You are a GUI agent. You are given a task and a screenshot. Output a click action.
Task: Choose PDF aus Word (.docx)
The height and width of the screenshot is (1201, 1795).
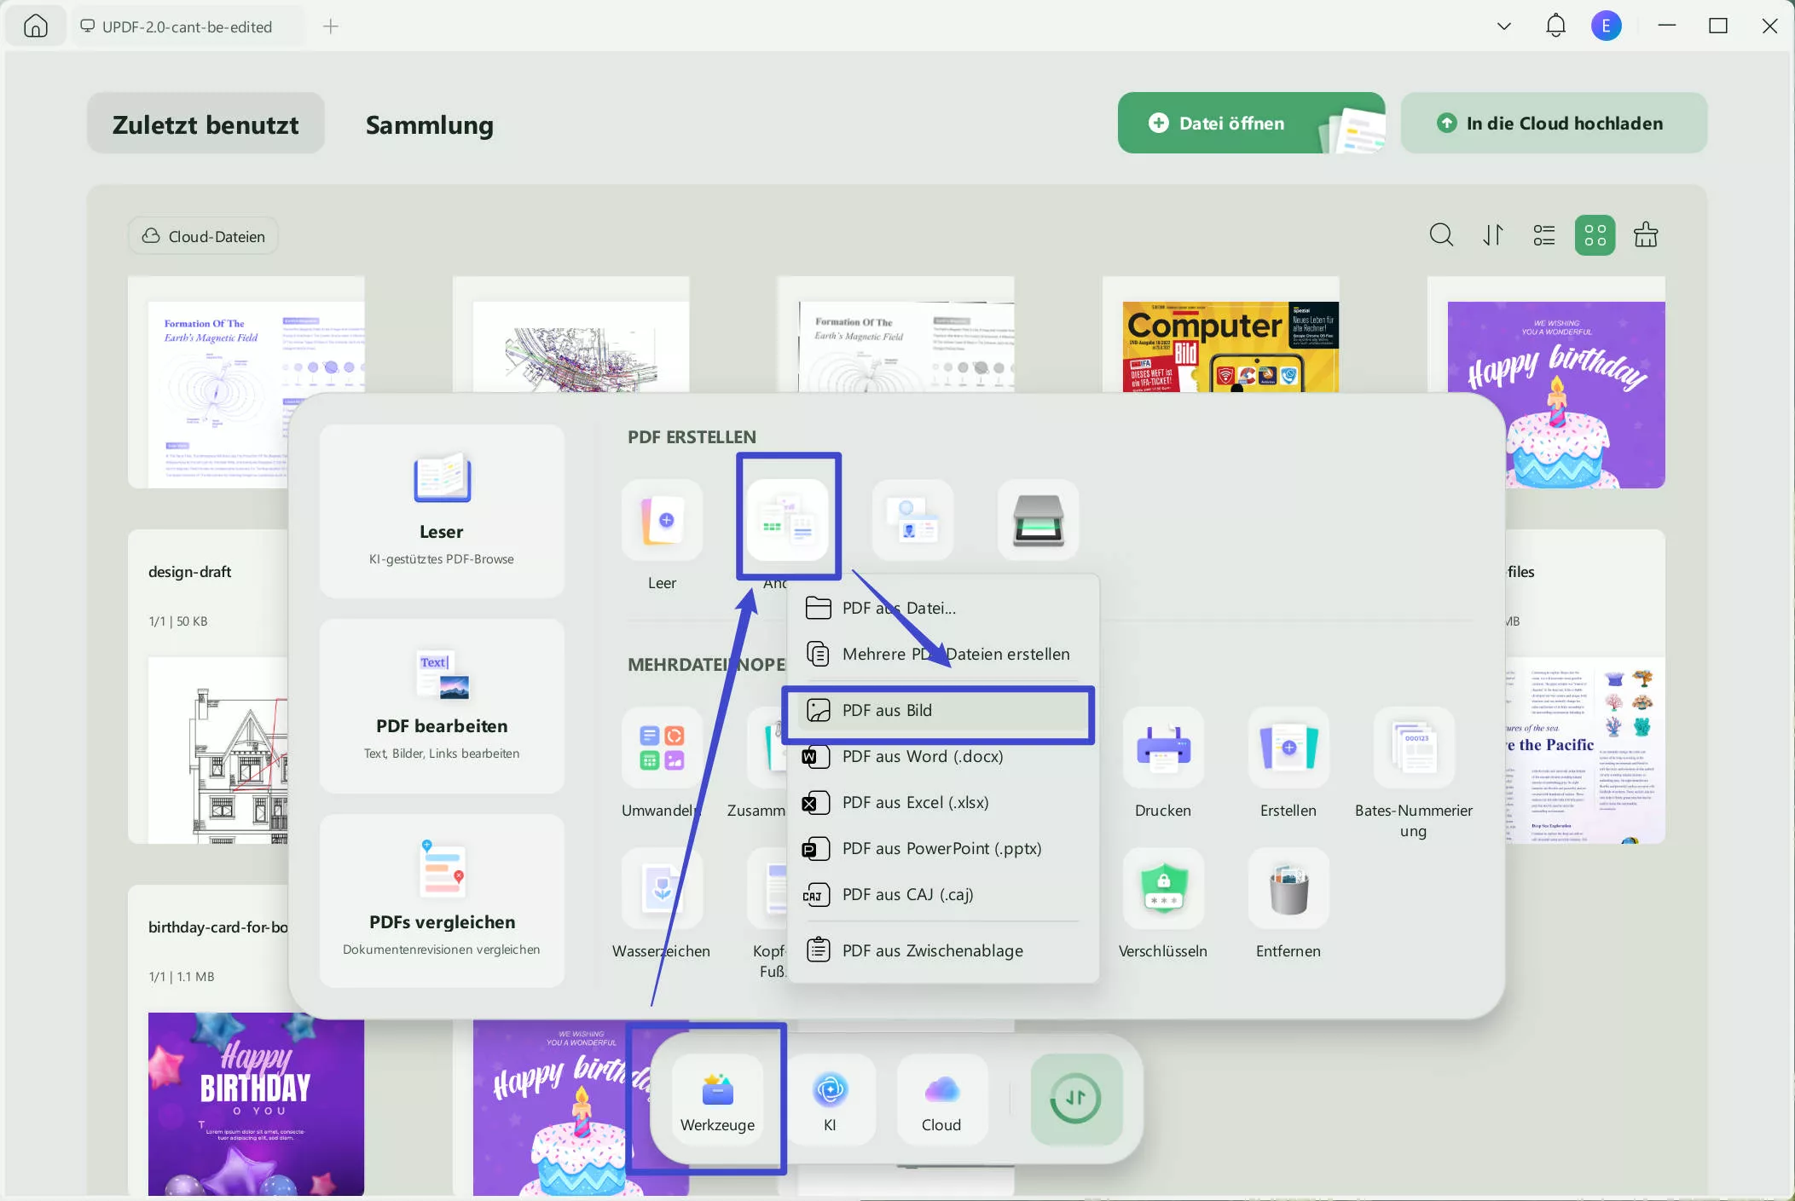pos(923,757)
